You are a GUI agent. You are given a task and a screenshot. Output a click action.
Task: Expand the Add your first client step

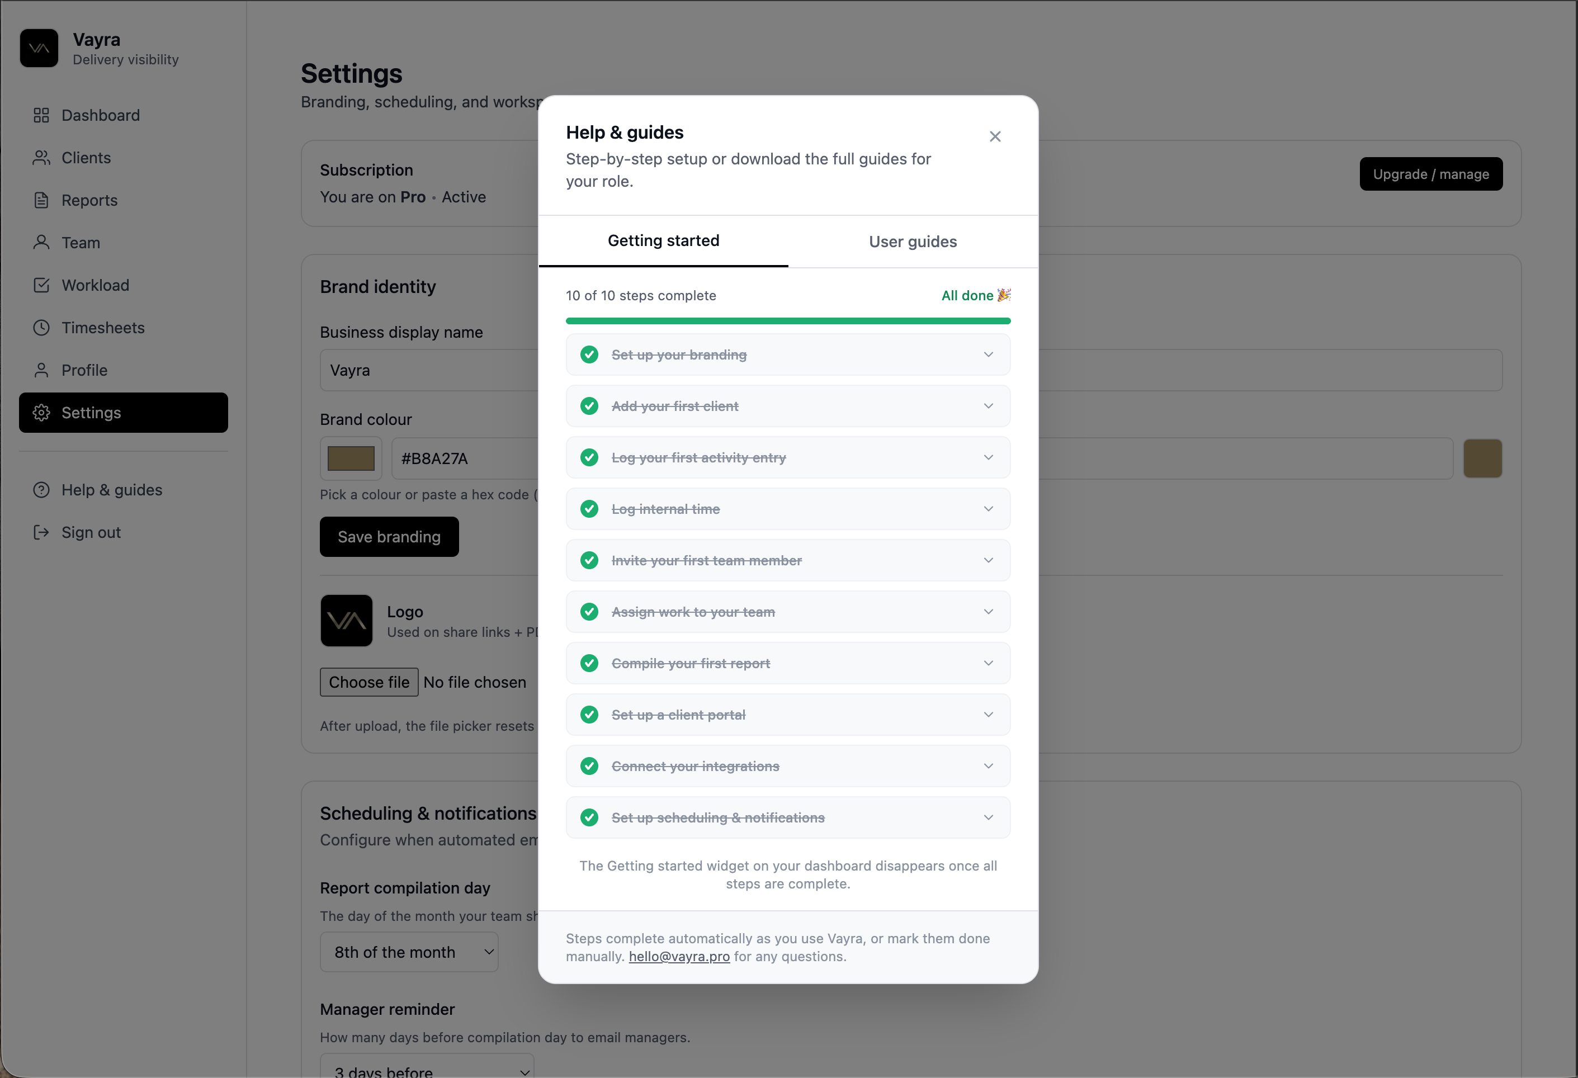(x=988, y=406)
